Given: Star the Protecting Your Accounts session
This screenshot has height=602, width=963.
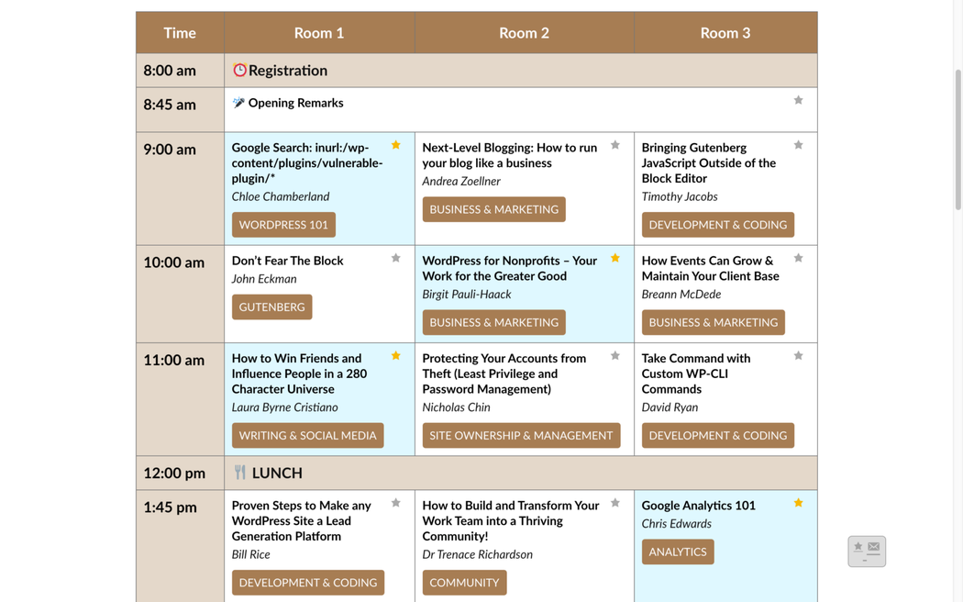Looking at the screenshot, I should 615,356.
